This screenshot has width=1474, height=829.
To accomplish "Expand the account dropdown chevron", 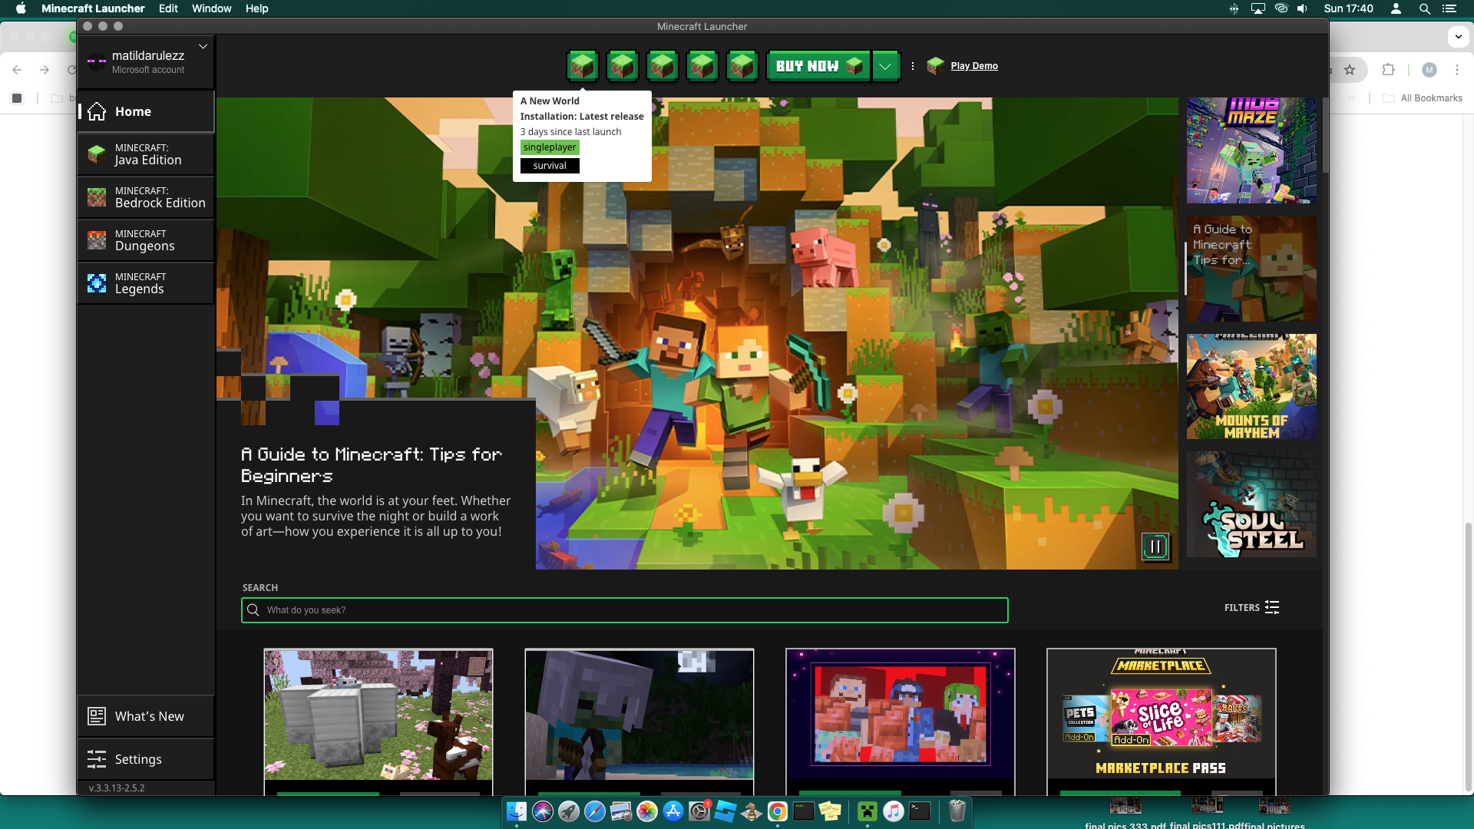I will (203, 46).
